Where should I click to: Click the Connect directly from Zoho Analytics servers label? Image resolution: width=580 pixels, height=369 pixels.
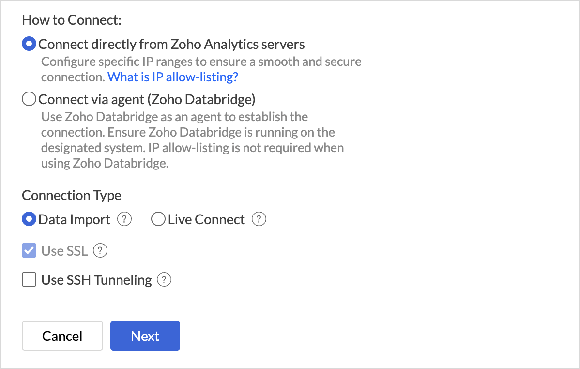(x=171, y=44)
